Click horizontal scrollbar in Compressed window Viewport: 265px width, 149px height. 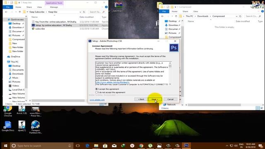pyautogui.click(x=214, y=105)
